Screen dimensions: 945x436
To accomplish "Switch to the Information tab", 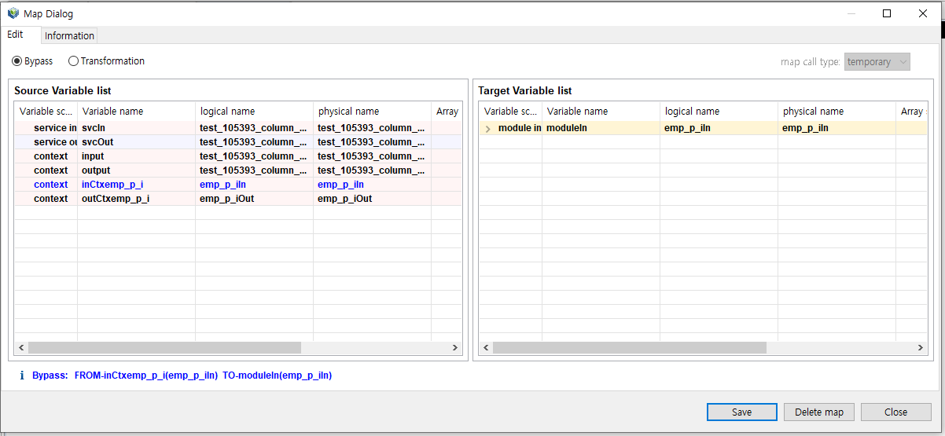I will 69,35.
